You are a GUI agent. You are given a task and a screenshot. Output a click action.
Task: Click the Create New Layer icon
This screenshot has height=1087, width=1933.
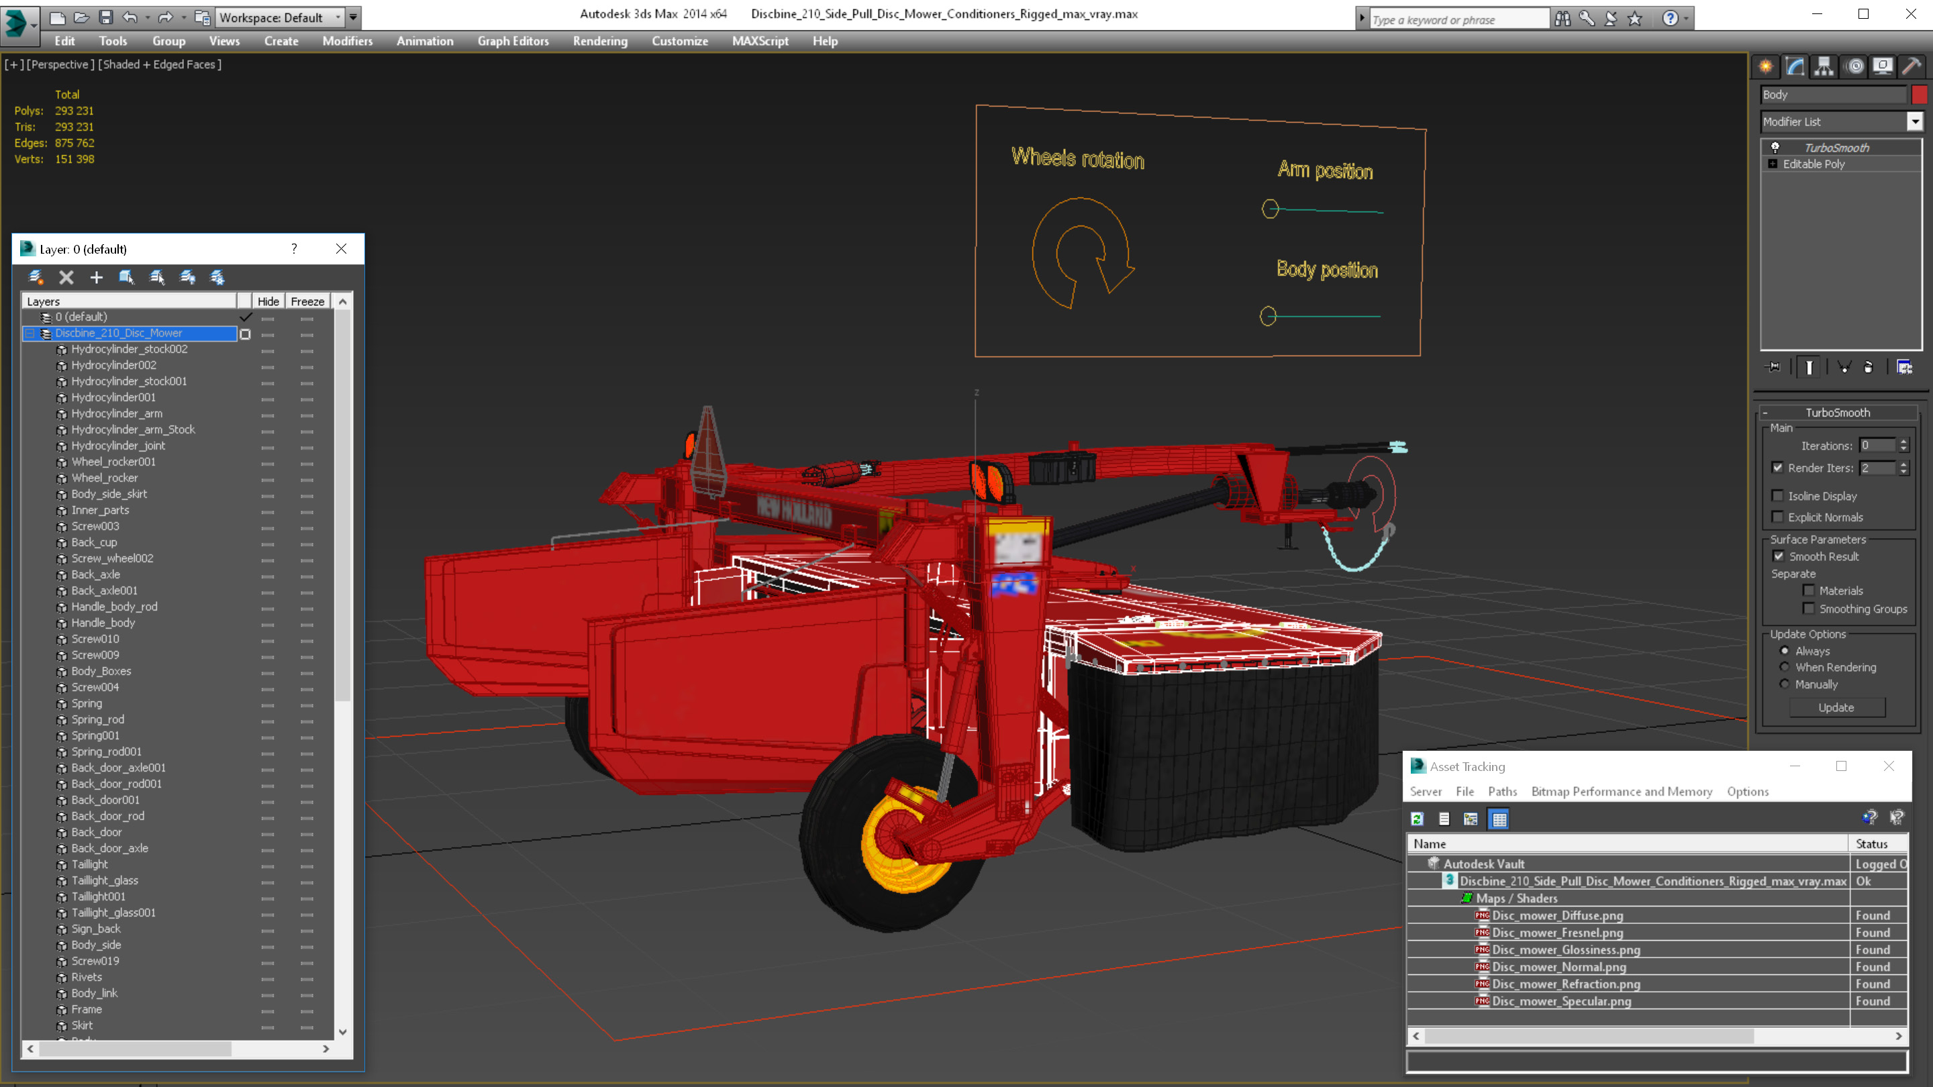point(36,278)
